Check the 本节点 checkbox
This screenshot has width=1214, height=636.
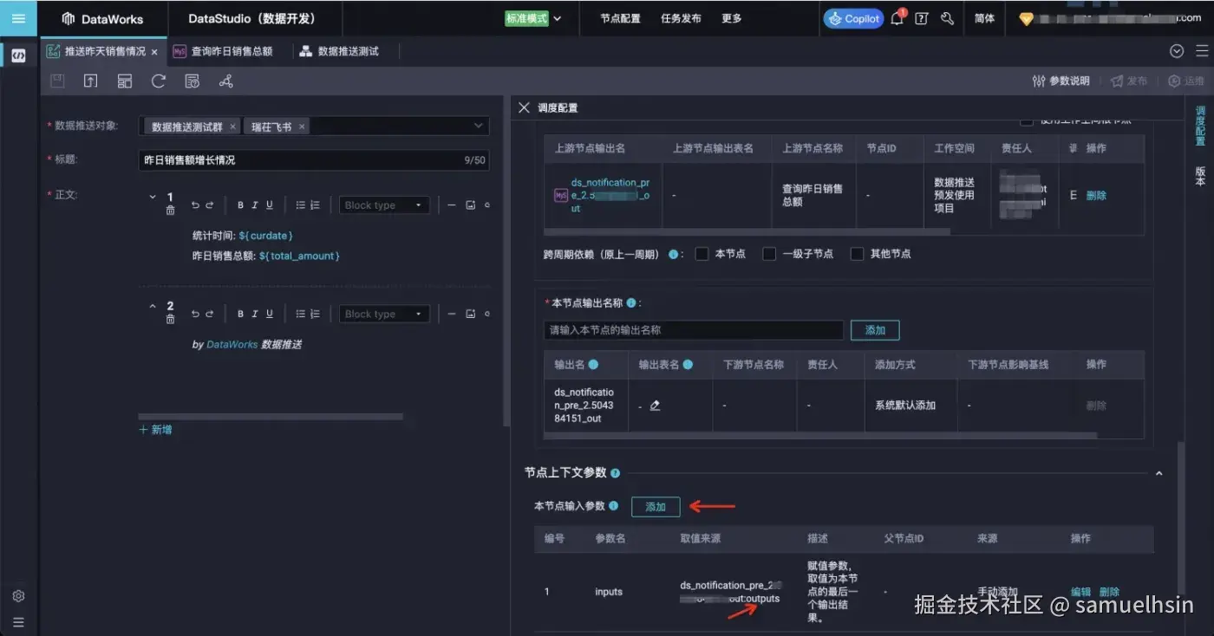pyautogui.click(x=702, y=254)
